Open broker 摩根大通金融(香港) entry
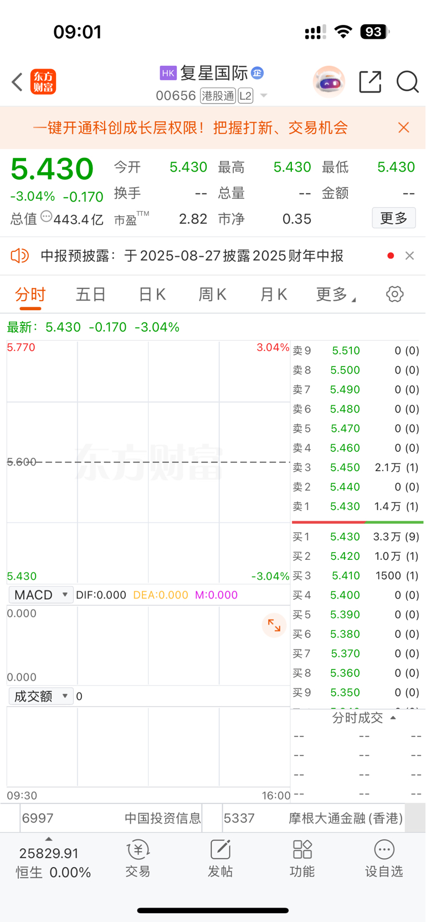 pyautogui.click(x=314, y=818)
